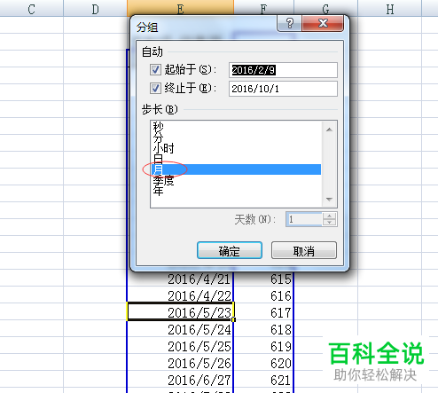The height and width of the screenshot is (393, 438).
Task: Click cell with date 2016/5/26
Action: click(x=180, y=363)
